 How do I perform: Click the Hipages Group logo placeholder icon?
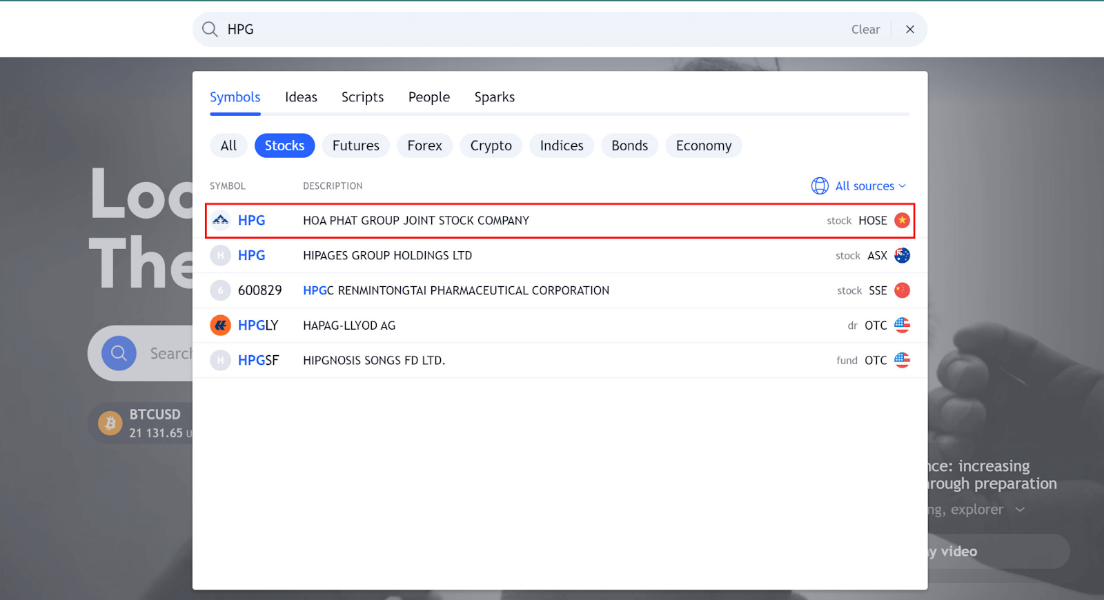[220, 256]
